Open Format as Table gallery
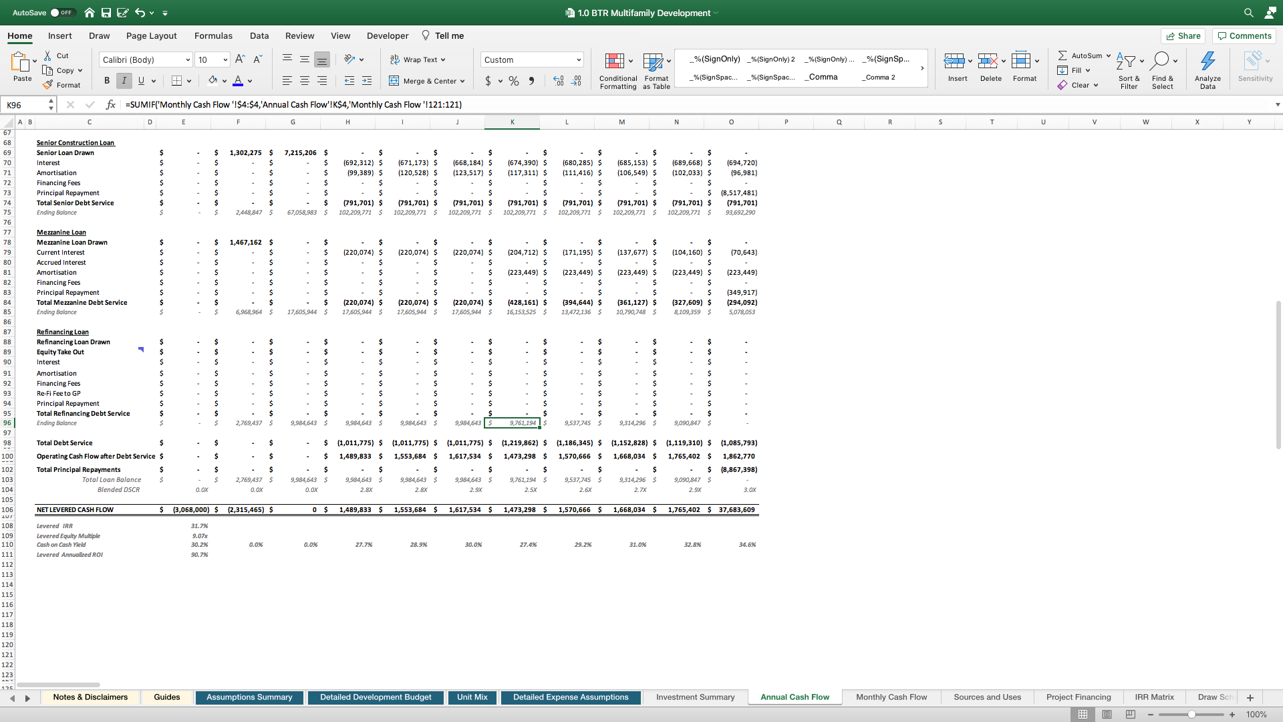Screen dimensions: 1283x722 [x=656, y=71]
